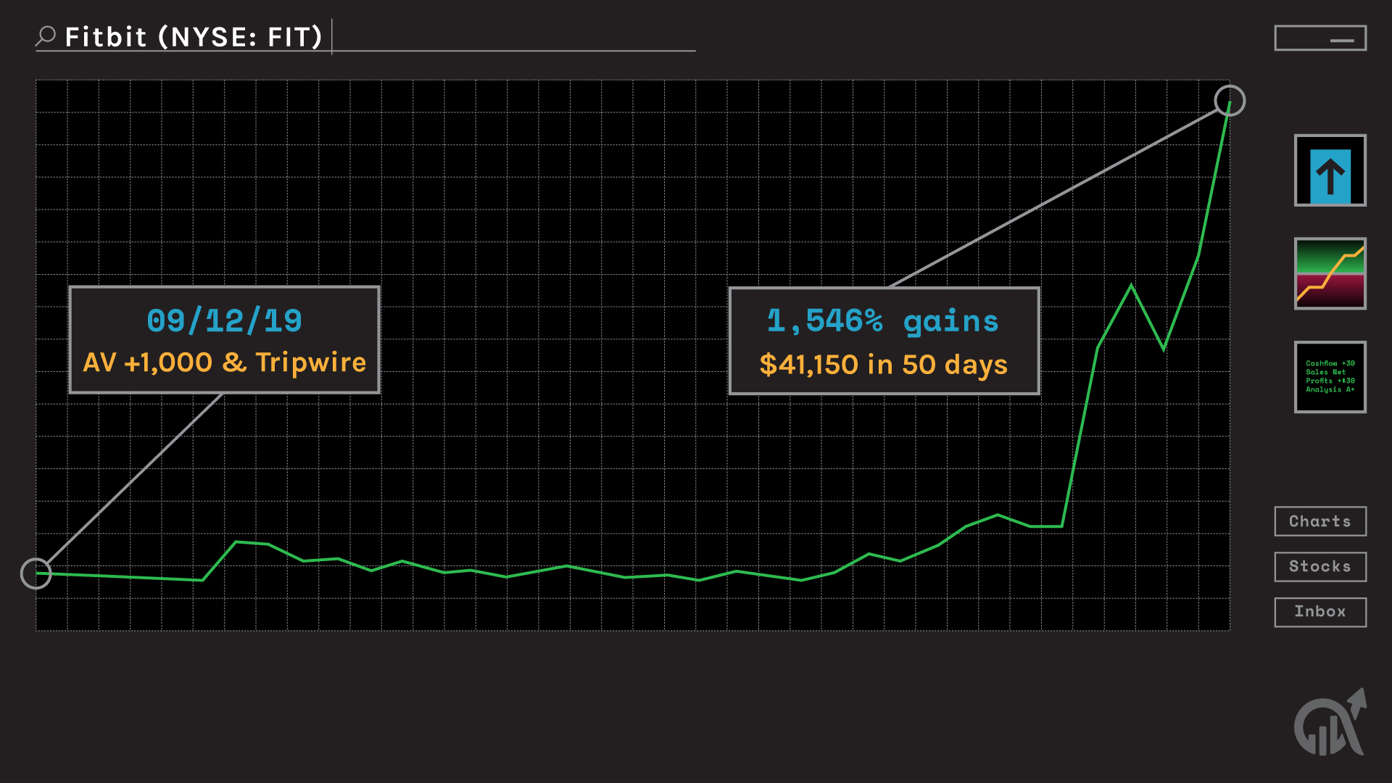This screenshot has height=783, width=1392.
Task: Open the Inbox button
Action: click(1320, 612)
